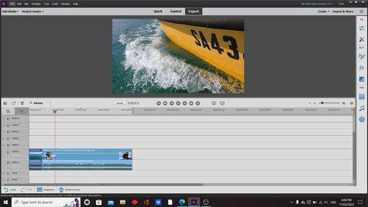Screen dimensions: 368x207
Task: Click the track options icon beside the ruler
Action: pos(8,111)
